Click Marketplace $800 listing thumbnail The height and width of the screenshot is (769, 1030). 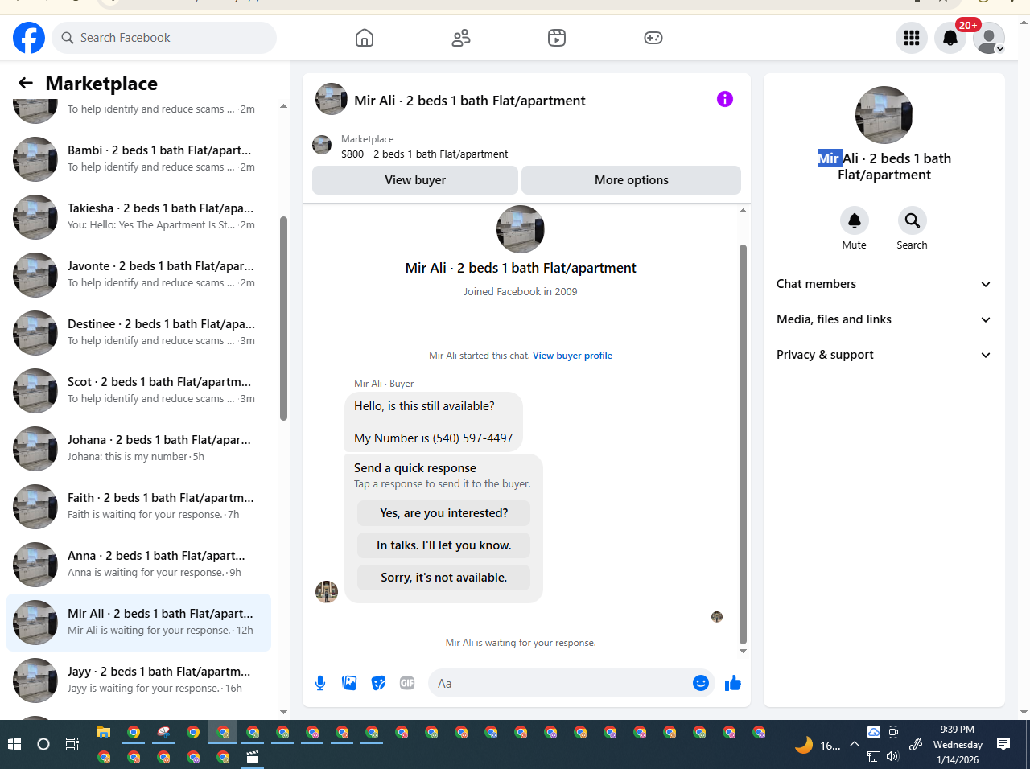point(322,145)
